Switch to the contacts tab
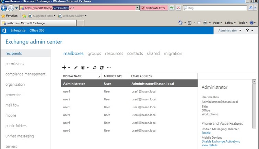Viewport: 259px width, 149px height. pos(135,53)
